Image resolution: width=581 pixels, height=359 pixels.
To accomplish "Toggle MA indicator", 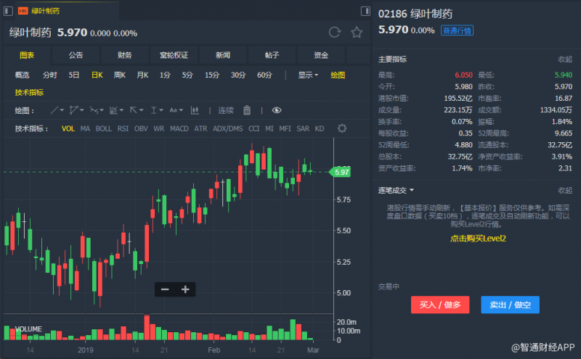I will [x=85, y=129].
